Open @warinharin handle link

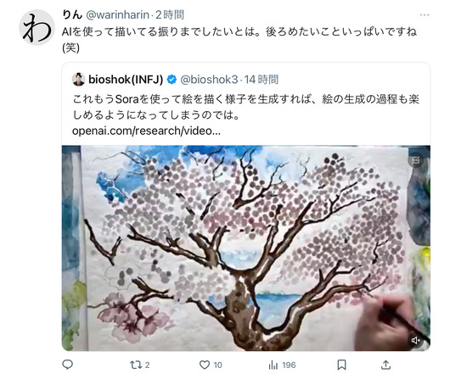click(x=118, y=14)
